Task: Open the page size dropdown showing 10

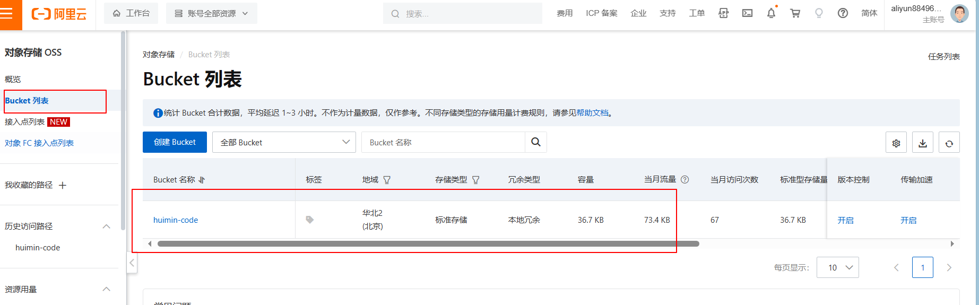Action: 837,267
